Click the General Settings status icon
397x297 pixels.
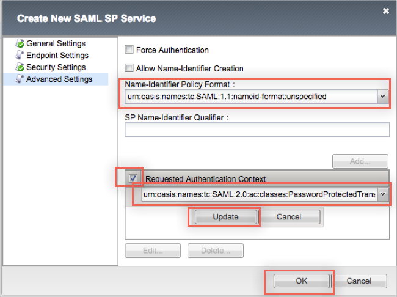20,44
